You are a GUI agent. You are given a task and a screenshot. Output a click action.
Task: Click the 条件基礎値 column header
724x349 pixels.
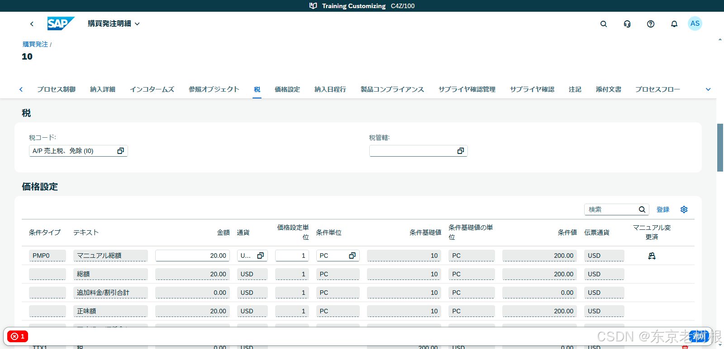pyautogui.click(x=425, y=233)
